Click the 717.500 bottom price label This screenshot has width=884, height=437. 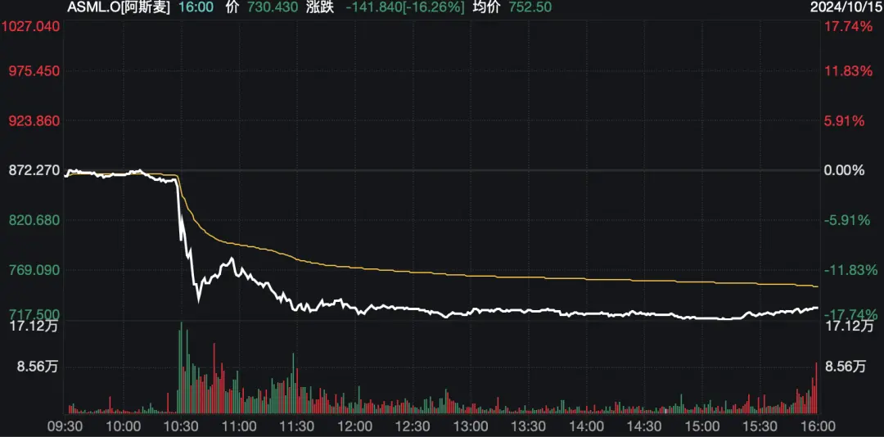[35, 313]
